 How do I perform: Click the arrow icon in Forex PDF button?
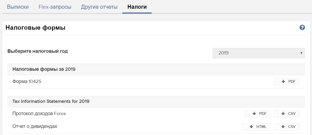point(254,114)
